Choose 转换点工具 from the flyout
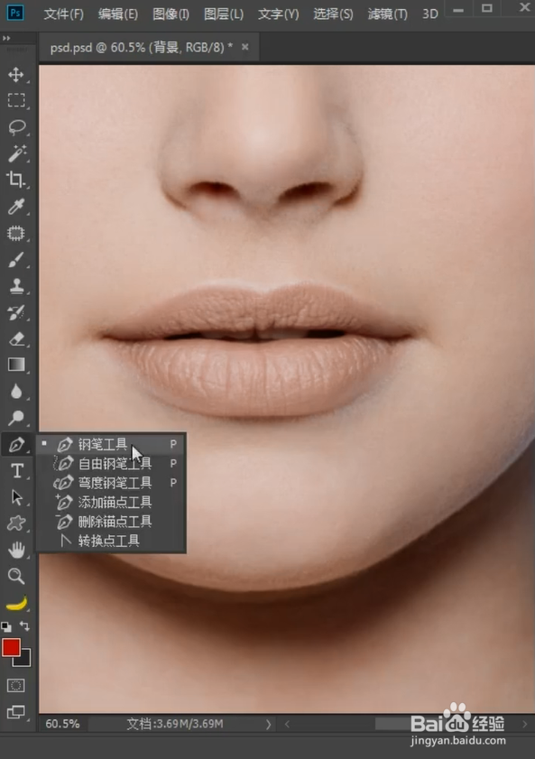 click(111, 541)
